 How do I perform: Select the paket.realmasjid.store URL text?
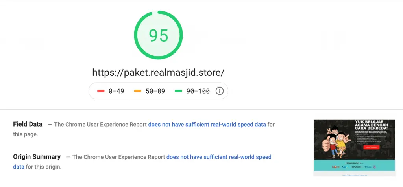158,73
